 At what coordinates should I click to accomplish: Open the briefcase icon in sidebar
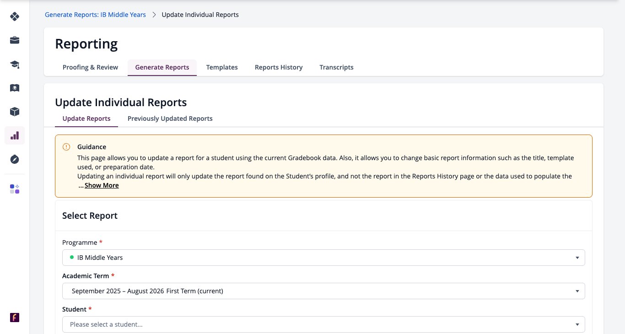coord(15,40)
